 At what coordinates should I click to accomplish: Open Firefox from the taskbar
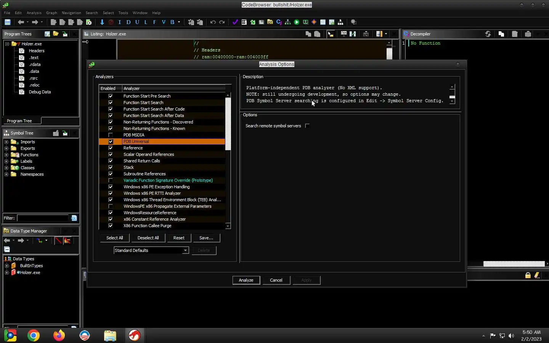(x=59, y=335)
